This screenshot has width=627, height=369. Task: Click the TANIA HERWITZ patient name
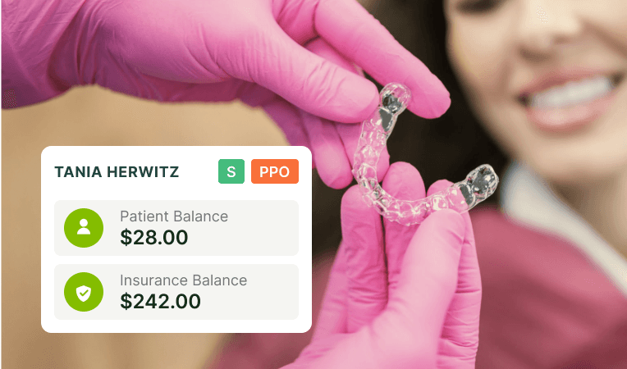coord(117,171)
